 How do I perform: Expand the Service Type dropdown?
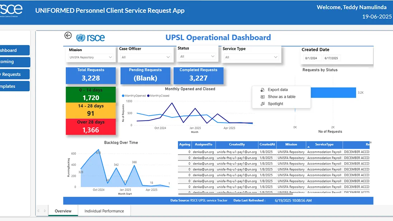251,57
